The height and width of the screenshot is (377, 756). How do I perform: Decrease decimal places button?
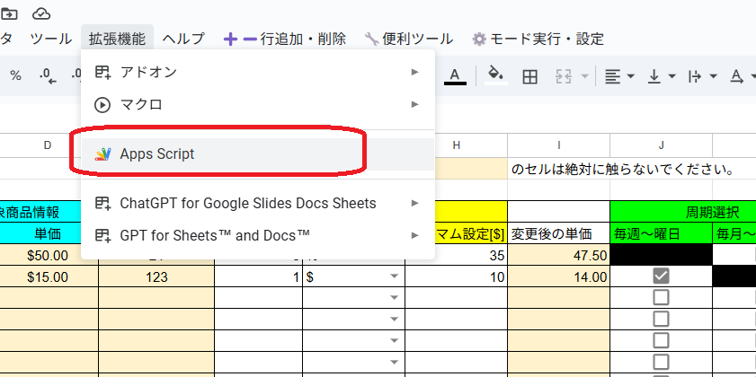pyautogui.click(x=48, y=75)
